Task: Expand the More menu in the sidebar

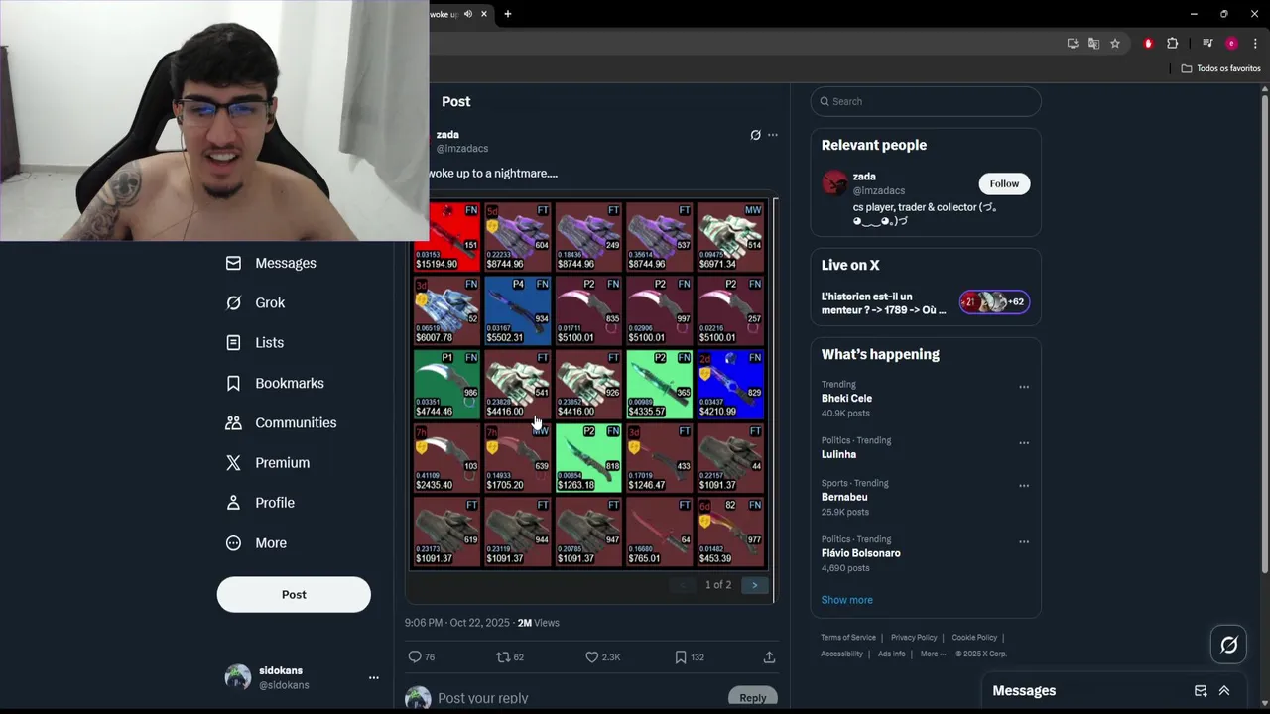Action: pos(256,543)
